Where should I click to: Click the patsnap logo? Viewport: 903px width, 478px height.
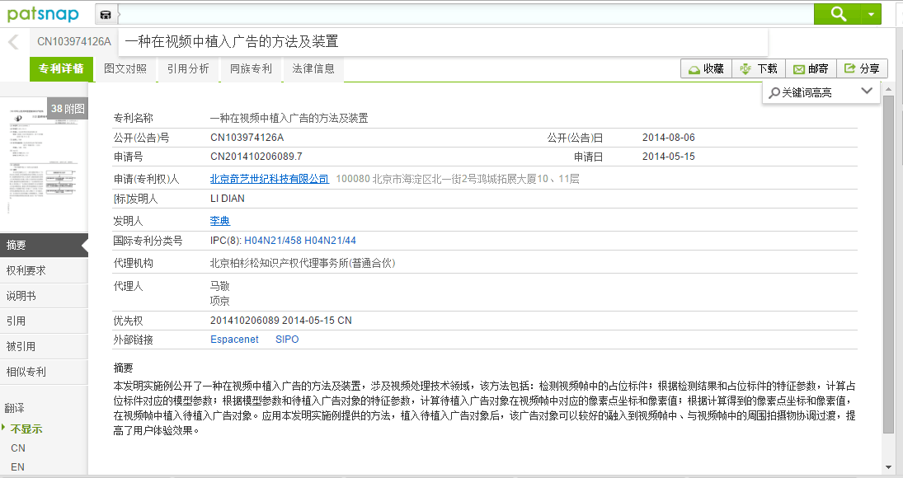(43, 13)
